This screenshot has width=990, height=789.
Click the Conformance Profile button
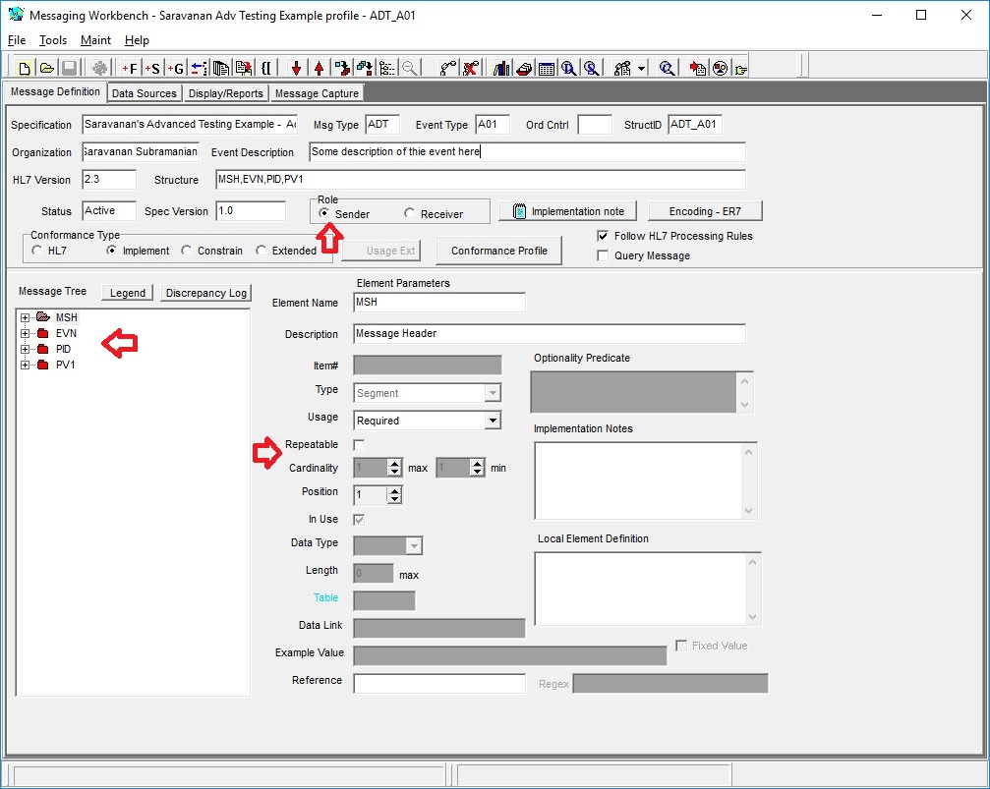click(x=498, y=251)
